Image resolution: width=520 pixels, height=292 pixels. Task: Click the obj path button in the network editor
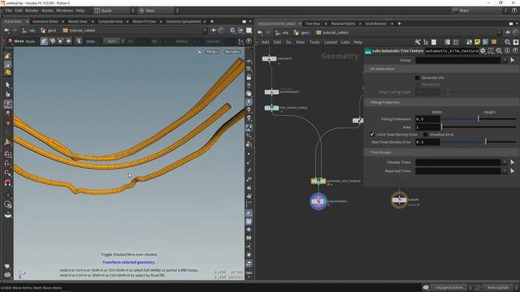coord(282,32)
